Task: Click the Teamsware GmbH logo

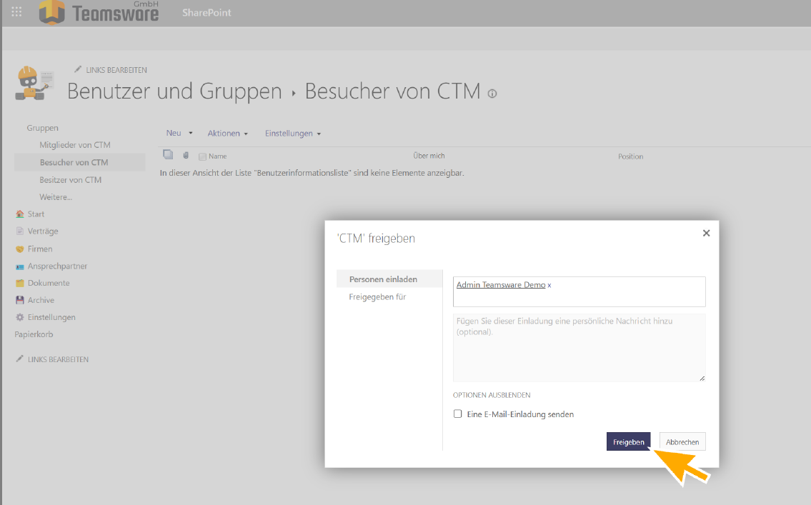Action: tap(99, 11)
